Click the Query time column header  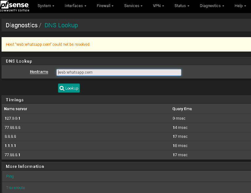point(182,109)
